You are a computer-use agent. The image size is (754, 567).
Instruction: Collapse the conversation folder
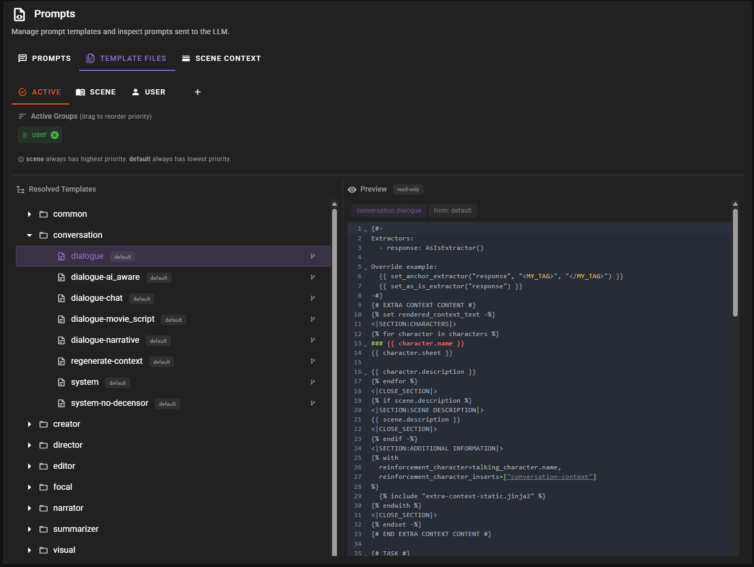29,235
